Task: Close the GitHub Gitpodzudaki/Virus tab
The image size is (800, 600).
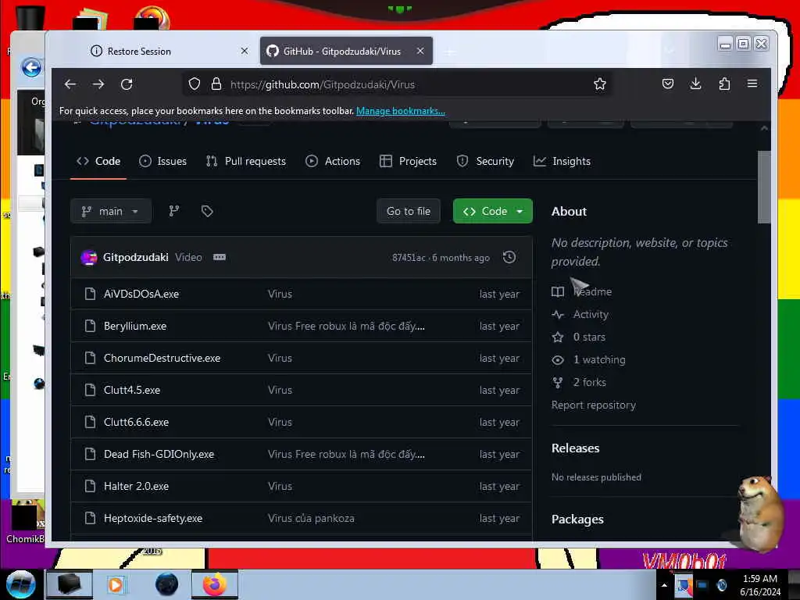Action: pos(420,51)
